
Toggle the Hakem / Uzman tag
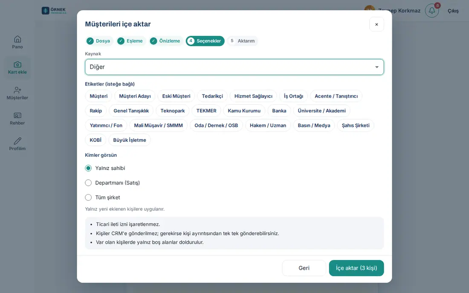268,126
